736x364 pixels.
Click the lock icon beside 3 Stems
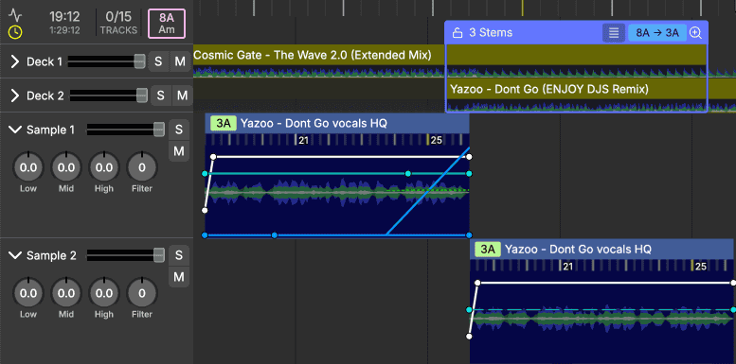[x=458, y=33]
